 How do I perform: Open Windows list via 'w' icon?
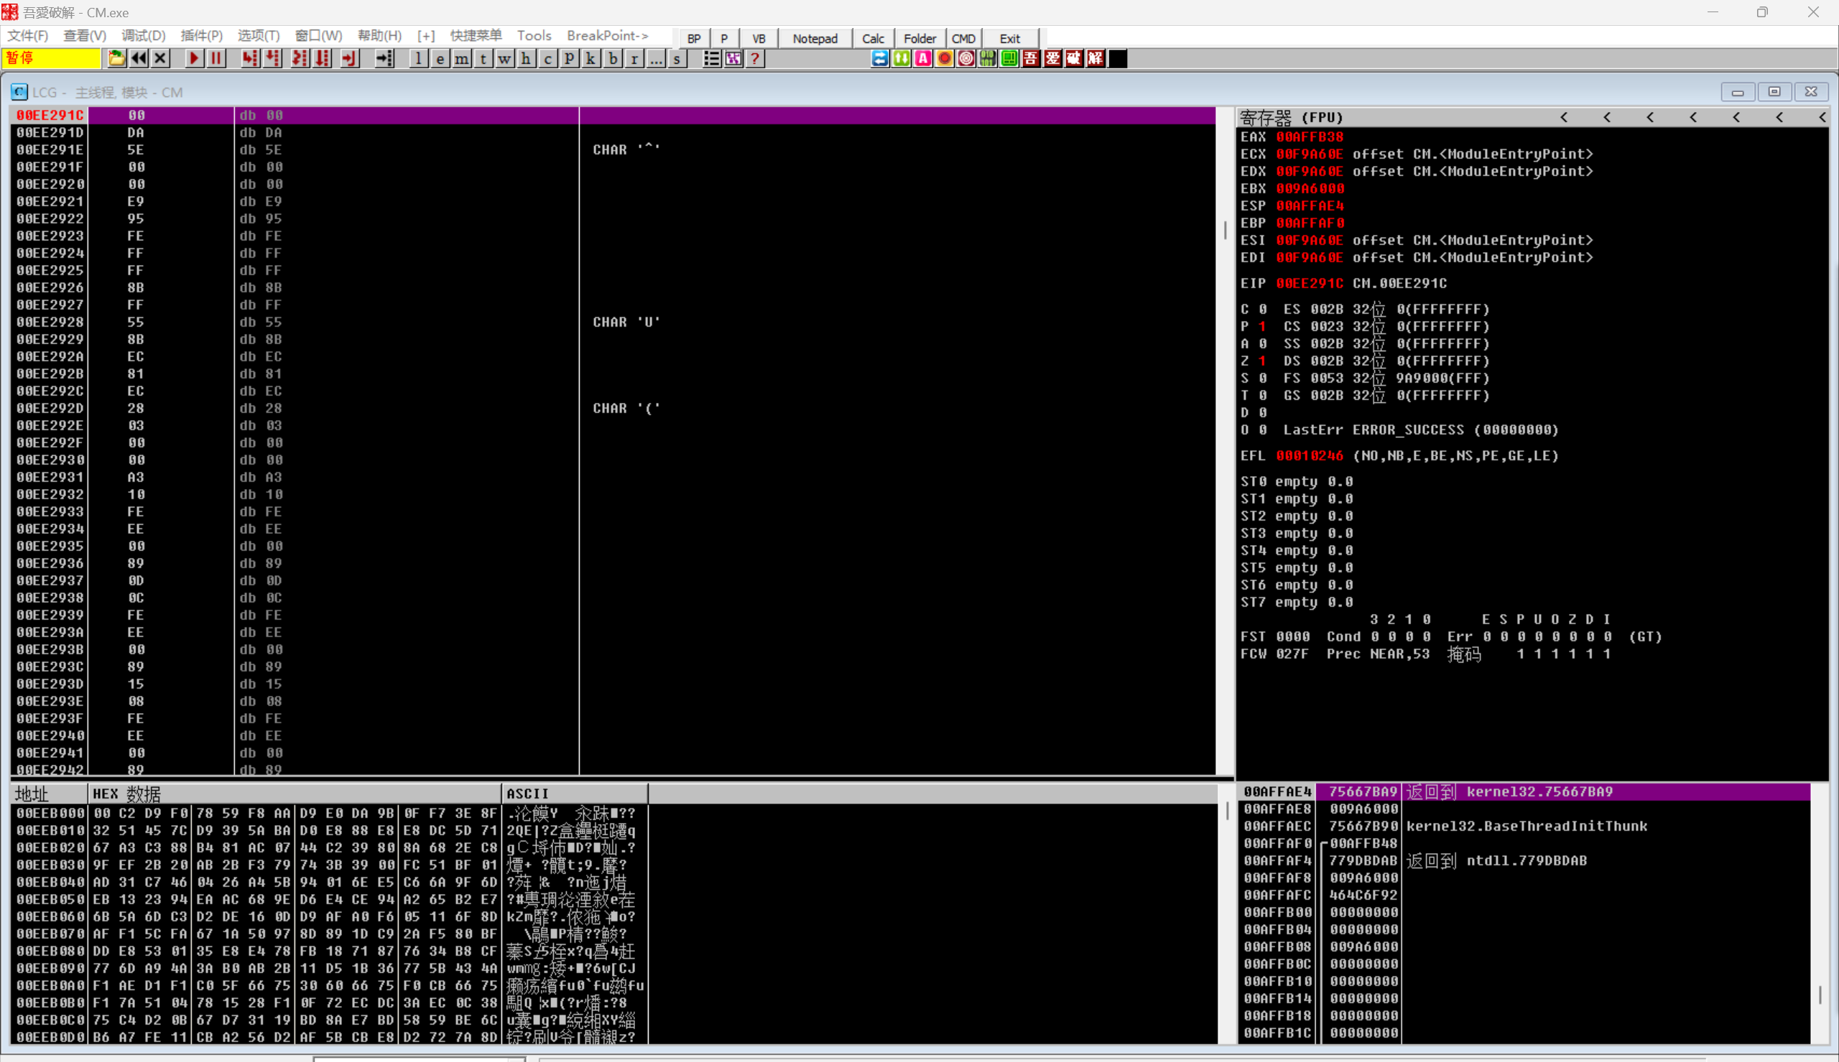tap(505, 58)
